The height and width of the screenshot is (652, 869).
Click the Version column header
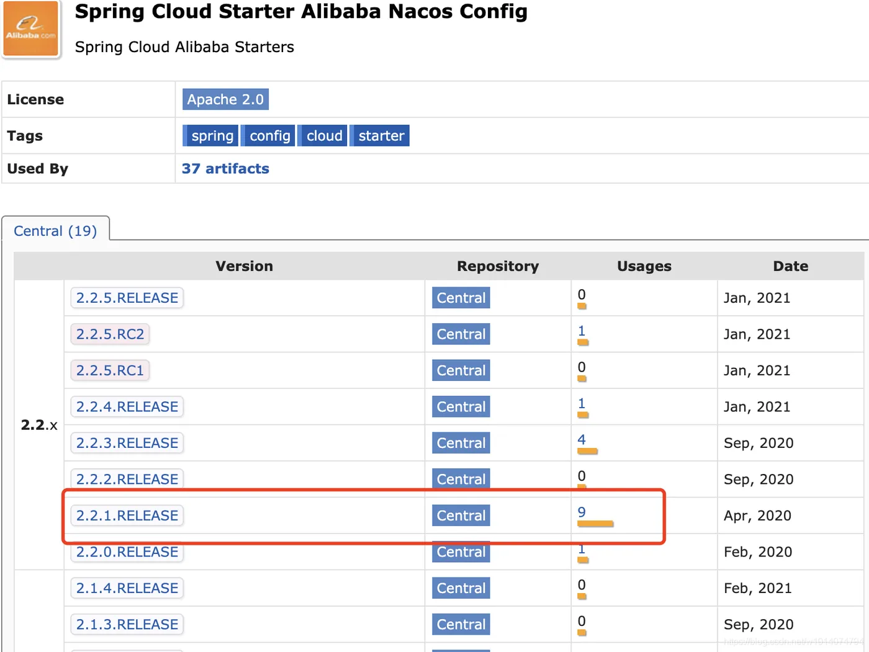tap(244, 266)
